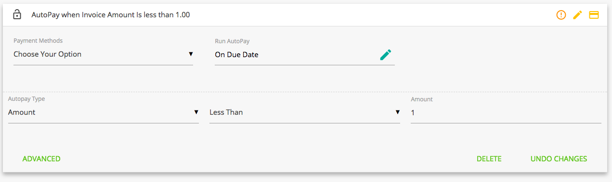The height and width of the screenshot is (182, 612).
Task: Click the orange warning alert icon
Action: coord(561,15)
